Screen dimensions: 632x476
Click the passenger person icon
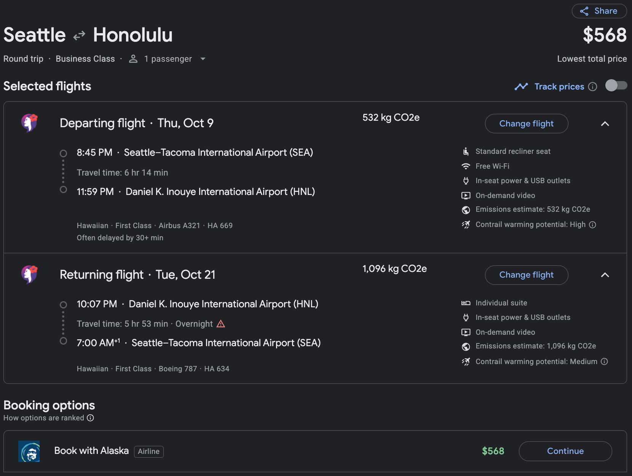tap(133, 59)
